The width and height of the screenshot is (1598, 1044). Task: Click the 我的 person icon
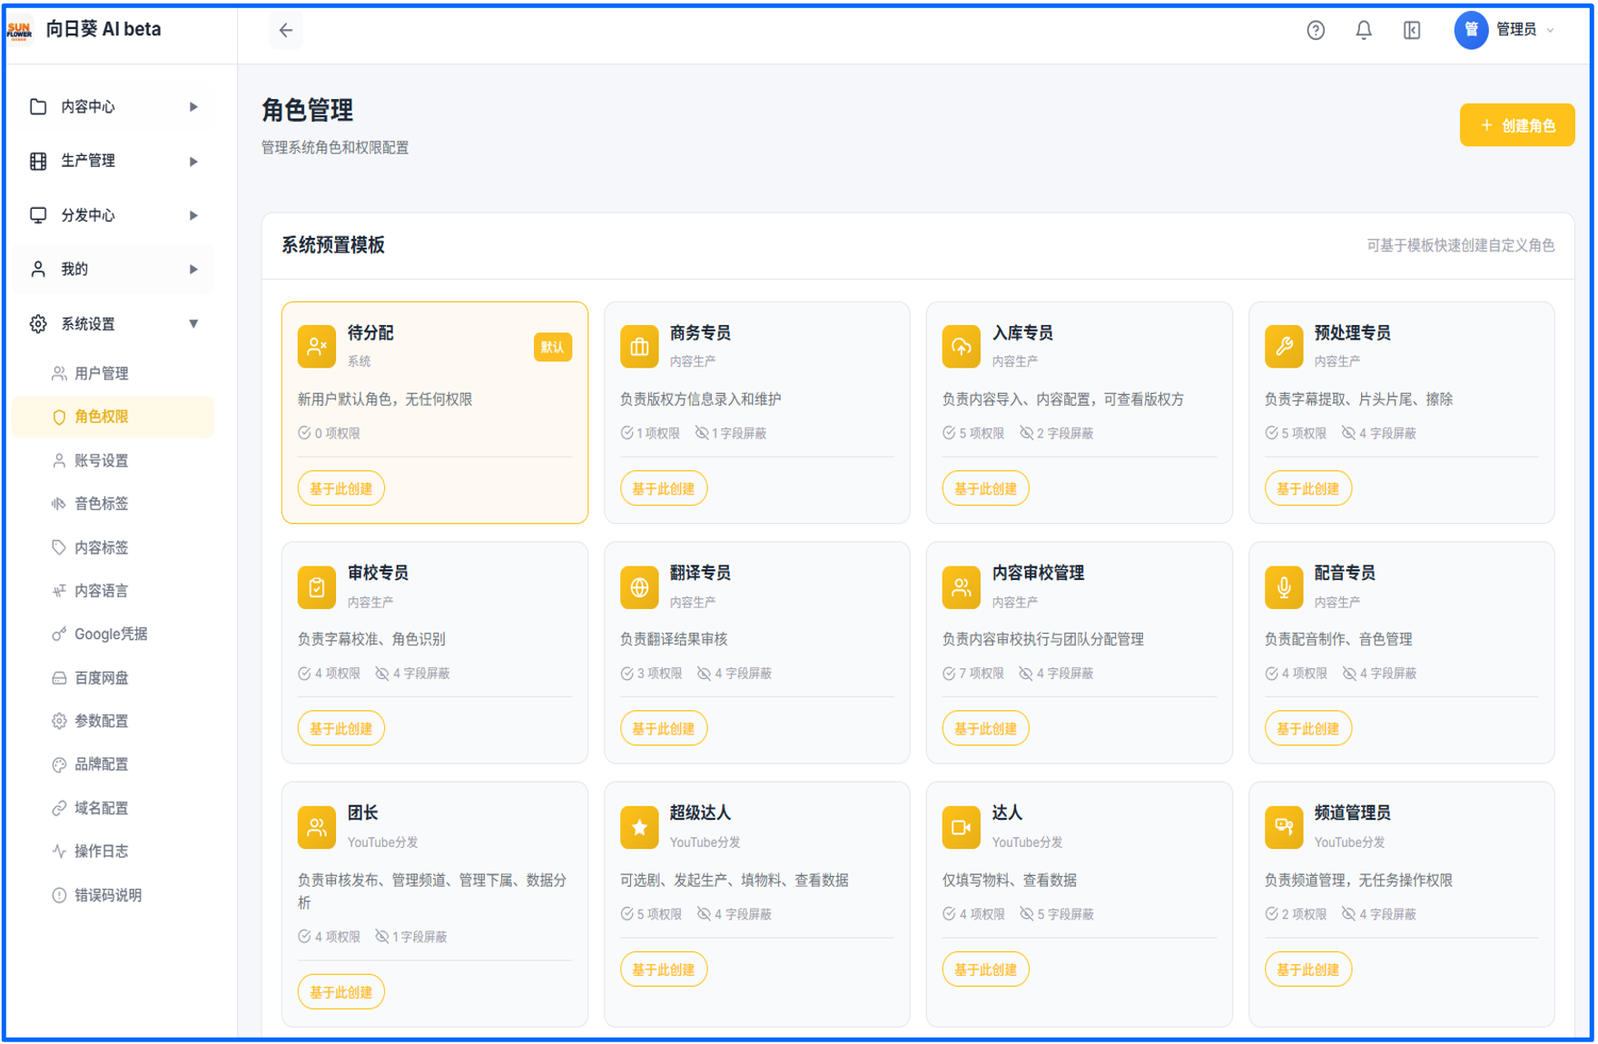click(38, 269)
